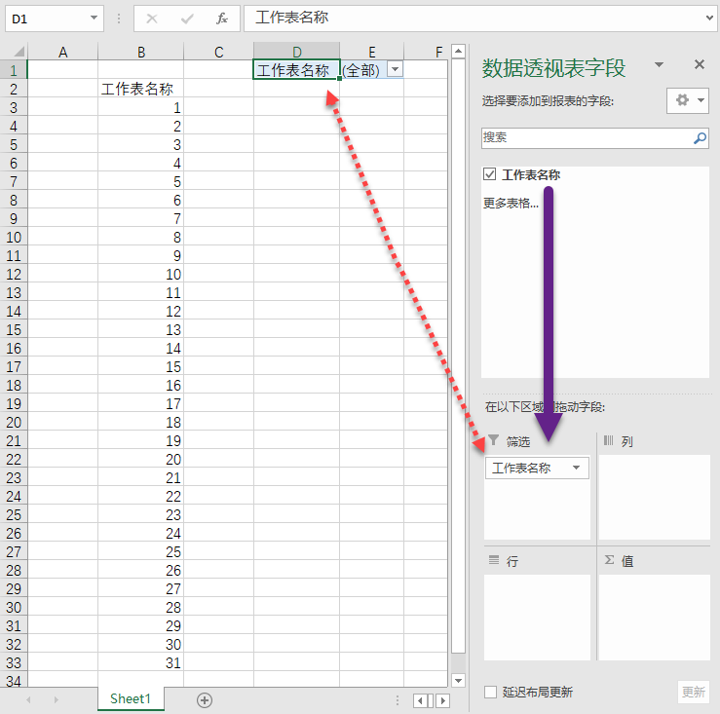Image resolution: width=720 pixels, height=714 pixels.
Task: Open the task pane options dropdown arrow
Action: tap(660, 64)
